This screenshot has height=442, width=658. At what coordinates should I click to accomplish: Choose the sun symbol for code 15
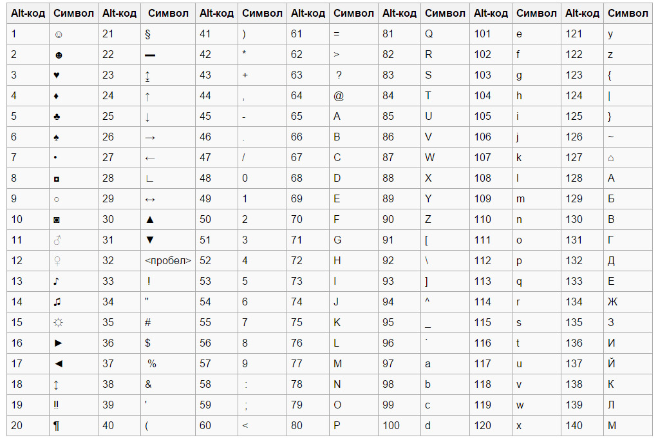(x=59, y=323)
